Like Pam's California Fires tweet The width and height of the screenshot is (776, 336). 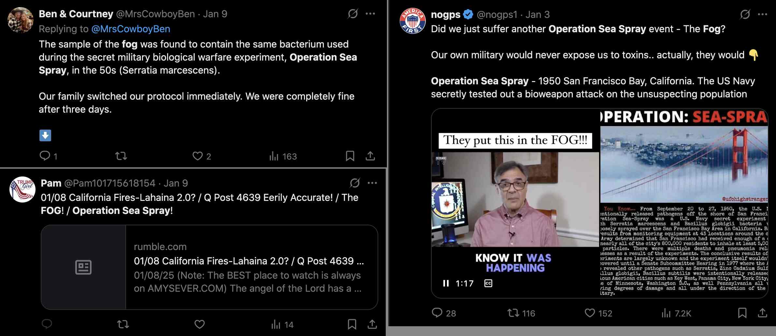pos(199,324)
